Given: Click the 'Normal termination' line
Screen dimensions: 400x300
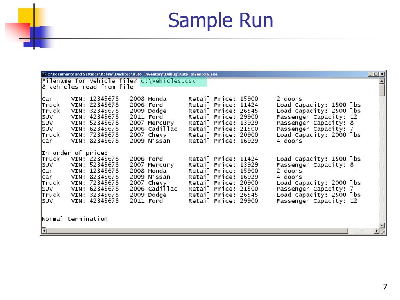Looking at the screenshot, I should tap(75, 219).
